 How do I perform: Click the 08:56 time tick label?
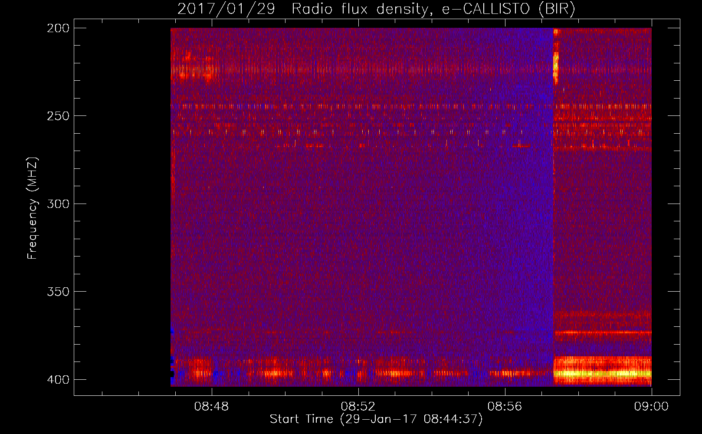tap(505, 407)
